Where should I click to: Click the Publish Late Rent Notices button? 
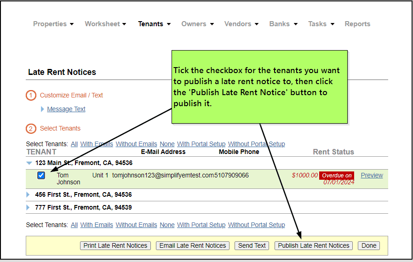coord(314,246)
